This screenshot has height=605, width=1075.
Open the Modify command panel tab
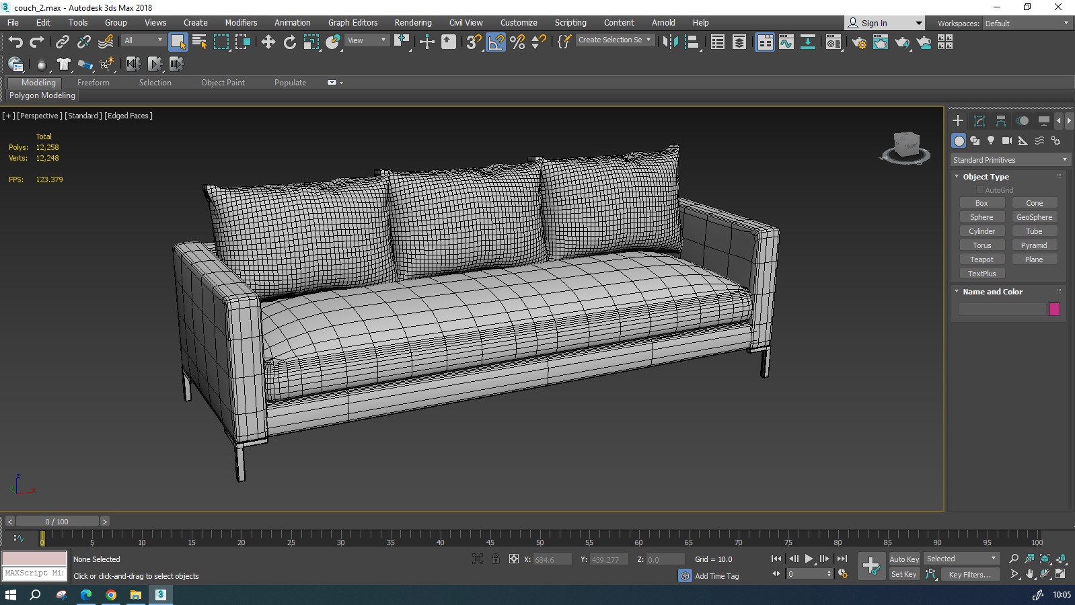[979, 120]
